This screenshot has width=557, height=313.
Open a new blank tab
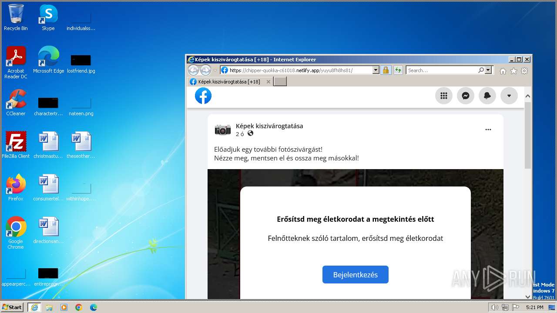280,81
